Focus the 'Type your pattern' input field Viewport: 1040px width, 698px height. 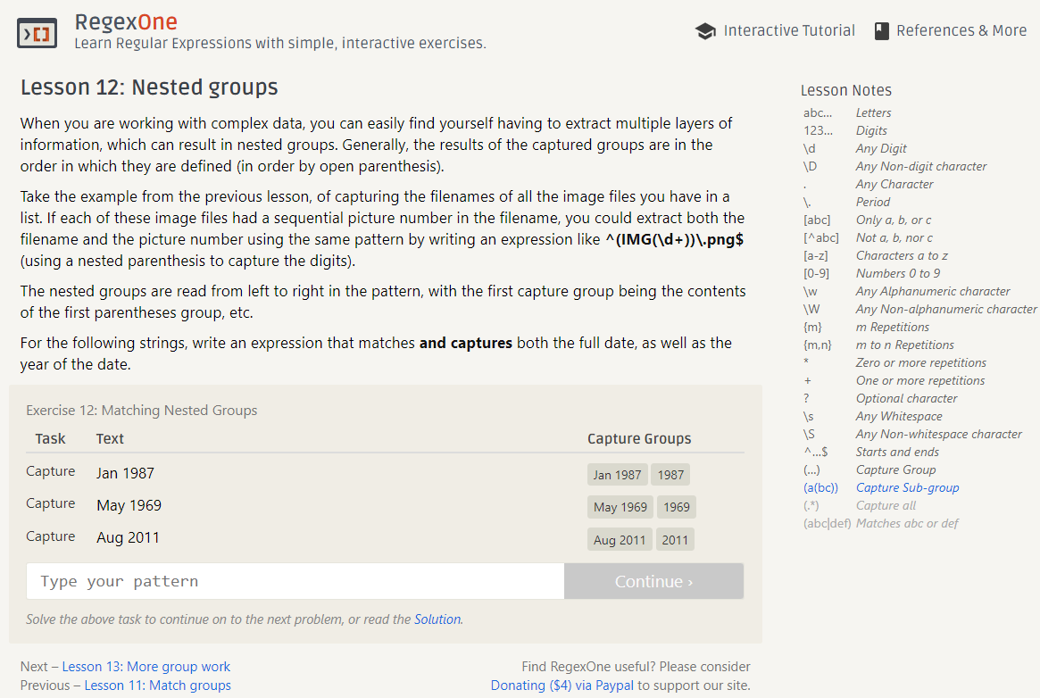tap(295, 581)
